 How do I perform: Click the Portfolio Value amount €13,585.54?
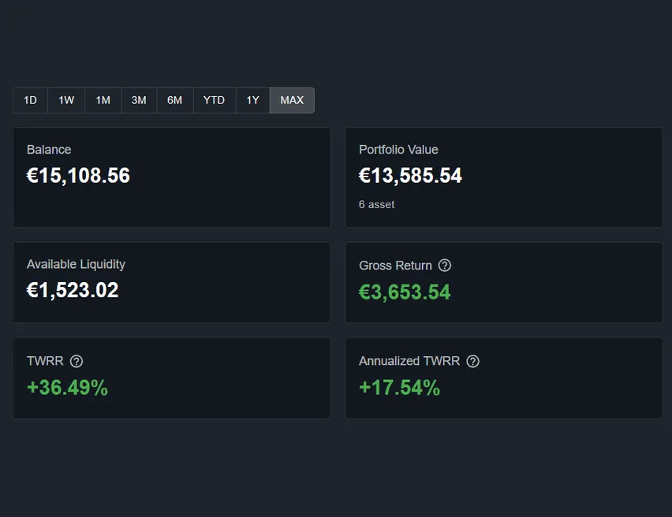coord(411,176)
